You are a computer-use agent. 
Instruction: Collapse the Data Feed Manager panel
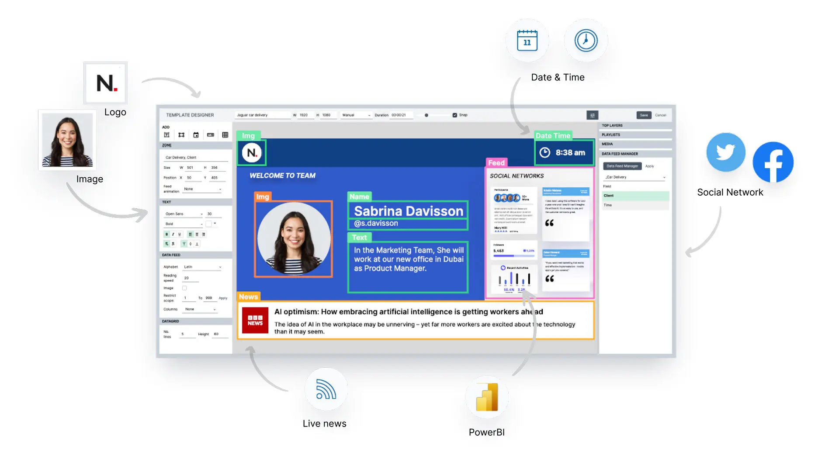pyautogui.click(x=635, y=154)
